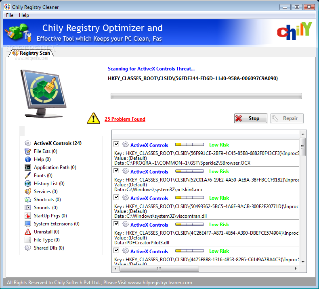Click the registry cubes banner icon
The height and width of the screenshot is (289, 319).
coord(18,32)
